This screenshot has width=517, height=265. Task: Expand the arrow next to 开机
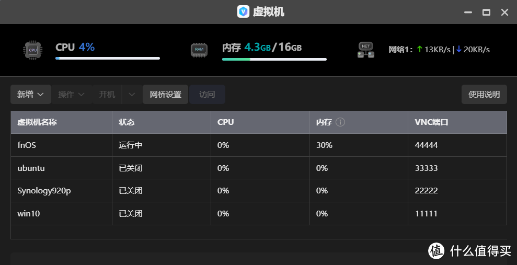(x=132, y=95)
